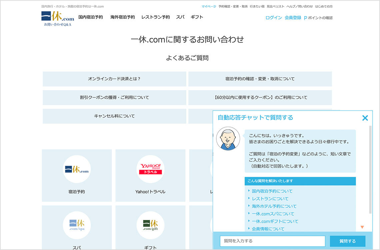Select 海外ホテル予約について in the chat

[274, 206]
